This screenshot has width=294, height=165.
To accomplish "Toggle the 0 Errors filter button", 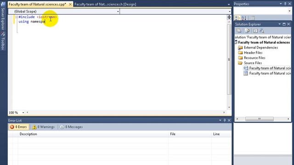I will [18, 127].
